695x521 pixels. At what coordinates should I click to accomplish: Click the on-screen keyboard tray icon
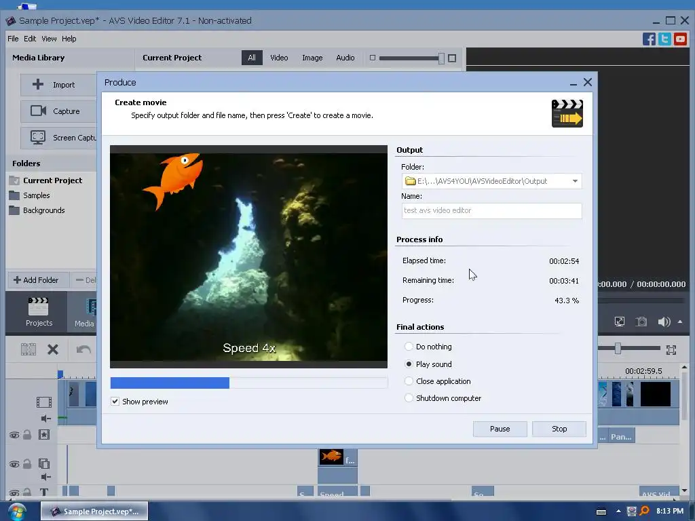pyautogui.click(x=601, y=512)
